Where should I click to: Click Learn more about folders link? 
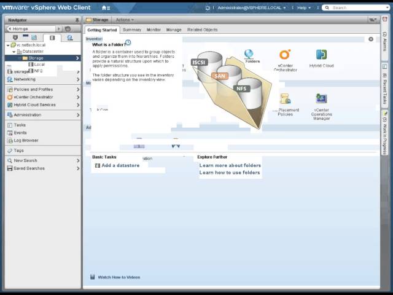[x=230, y=165]
